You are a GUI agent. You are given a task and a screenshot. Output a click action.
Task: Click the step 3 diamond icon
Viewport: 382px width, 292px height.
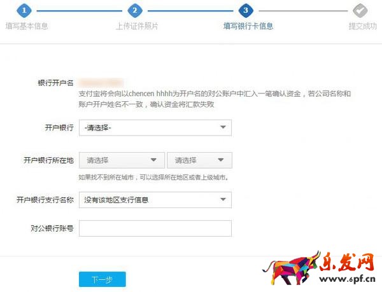[246, 10]
